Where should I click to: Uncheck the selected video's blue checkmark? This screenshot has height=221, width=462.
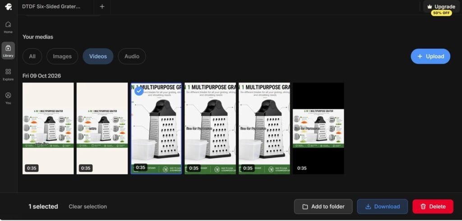(139, 91)
